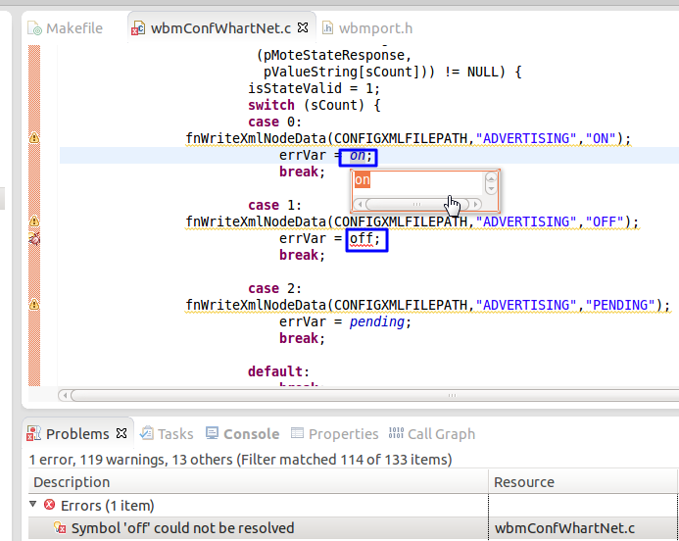Image resolution: width=679 pixels, height=541 pixels.
Task: Click the problems summary filter text
Action: click(x=240, y=459)
